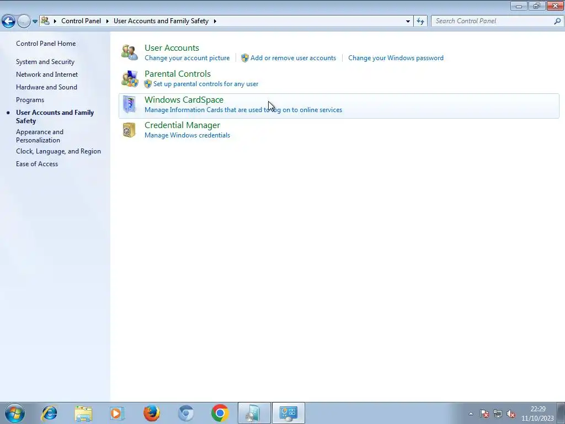This screenshot has height=424, width=565.
Task: Click Change your account picture
Action: click(187, 57)
